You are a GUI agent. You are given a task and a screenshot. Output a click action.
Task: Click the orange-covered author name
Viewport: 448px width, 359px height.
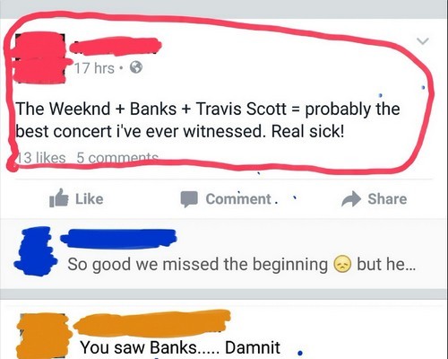(x=151, y=322)
